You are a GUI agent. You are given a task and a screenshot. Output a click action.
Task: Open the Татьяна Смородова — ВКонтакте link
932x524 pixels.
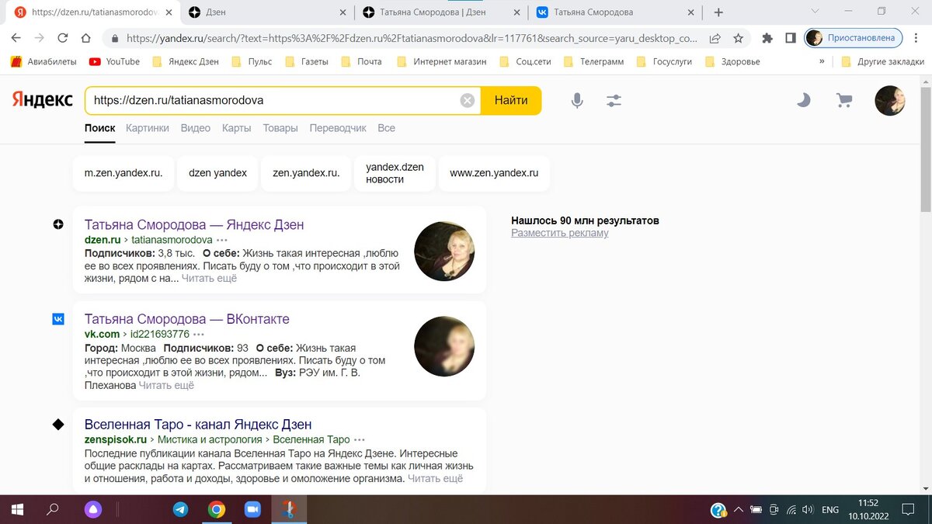(x=186, y=319)
